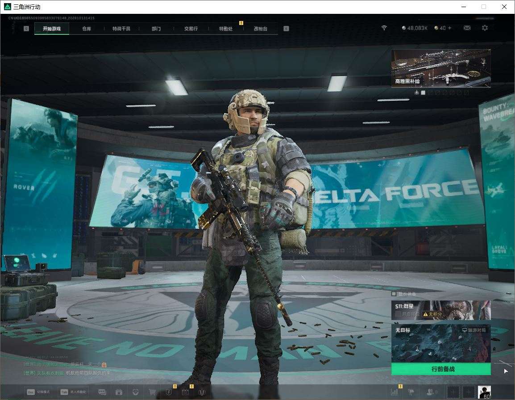Click the Tab 进入特勤处 button
Screen dimensions: 515x400
tap(73, 392)
